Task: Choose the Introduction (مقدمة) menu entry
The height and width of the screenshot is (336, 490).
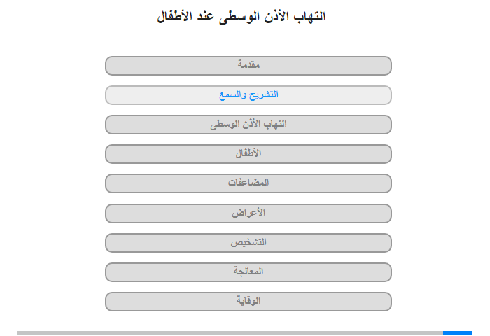Action: [x=248, y=66]
